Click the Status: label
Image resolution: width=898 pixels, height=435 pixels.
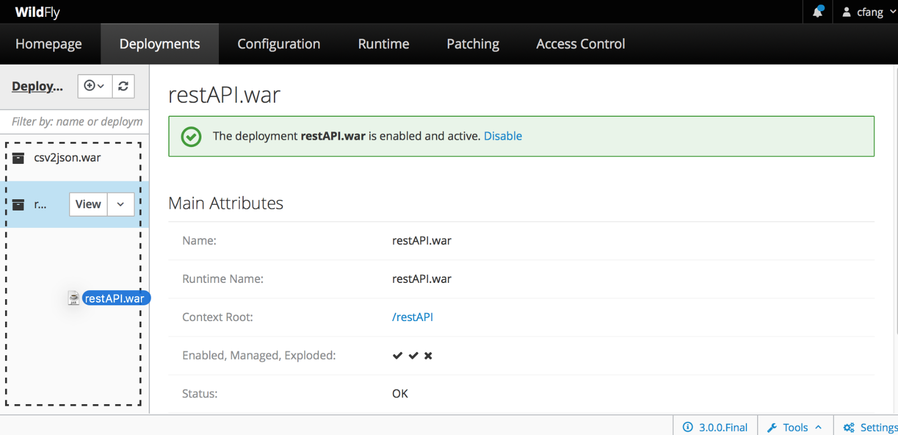(200, 393)
